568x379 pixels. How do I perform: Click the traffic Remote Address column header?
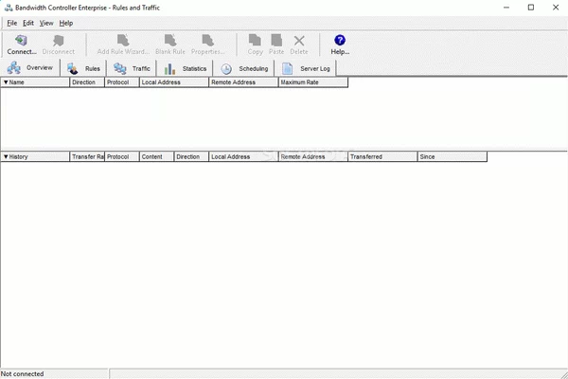(313, 156)
